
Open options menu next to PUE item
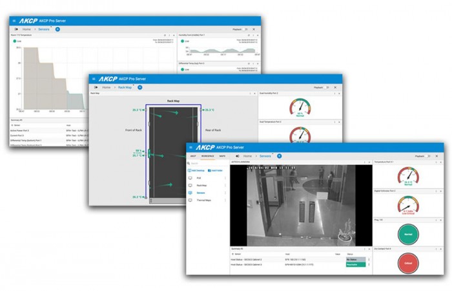point(225,177)
